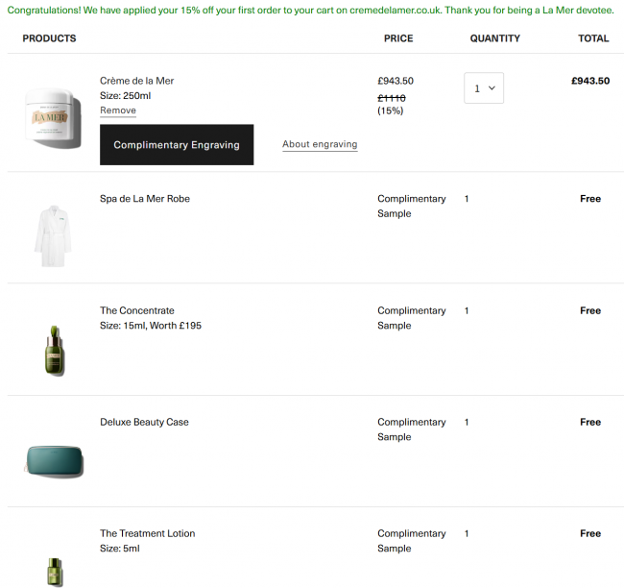Image resolution: width=624 pixels, height=588 pixels.
Task: Click The Treatment Lotion product title
Action: coord(147,533)
